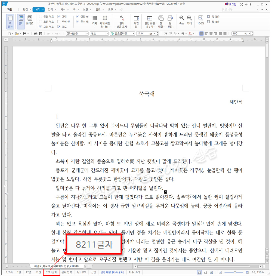Uncheck the 교정 부호 checkbox
Viewport: 272px width, 277px height.
41,27
